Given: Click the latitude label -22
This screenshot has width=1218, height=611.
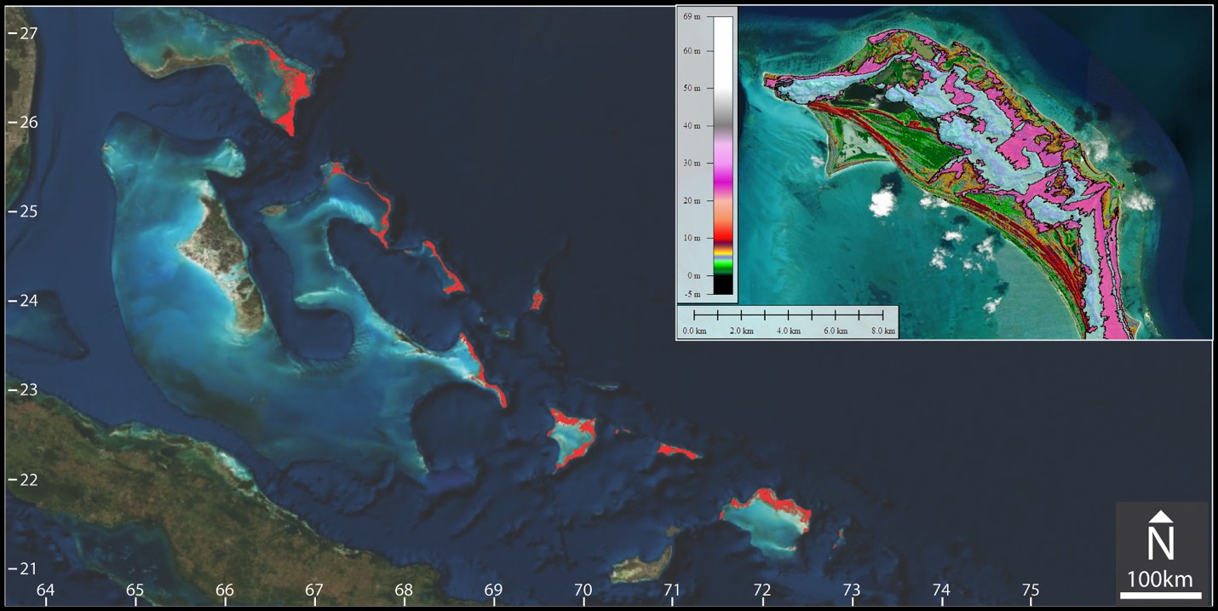Looking at the screenshot, I should (x=23, y=479).
